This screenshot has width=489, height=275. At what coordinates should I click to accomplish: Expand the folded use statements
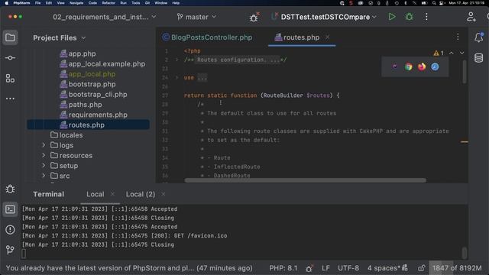coord(176,77)
